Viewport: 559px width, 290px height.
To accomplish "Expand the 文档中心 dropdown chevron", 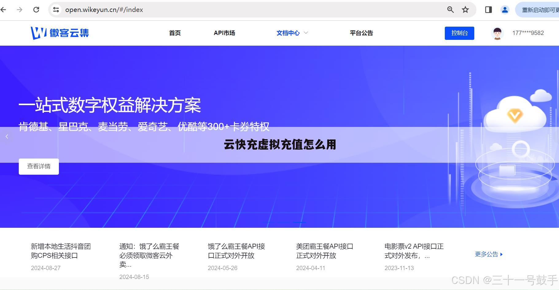I will click(x=306, y=32).
